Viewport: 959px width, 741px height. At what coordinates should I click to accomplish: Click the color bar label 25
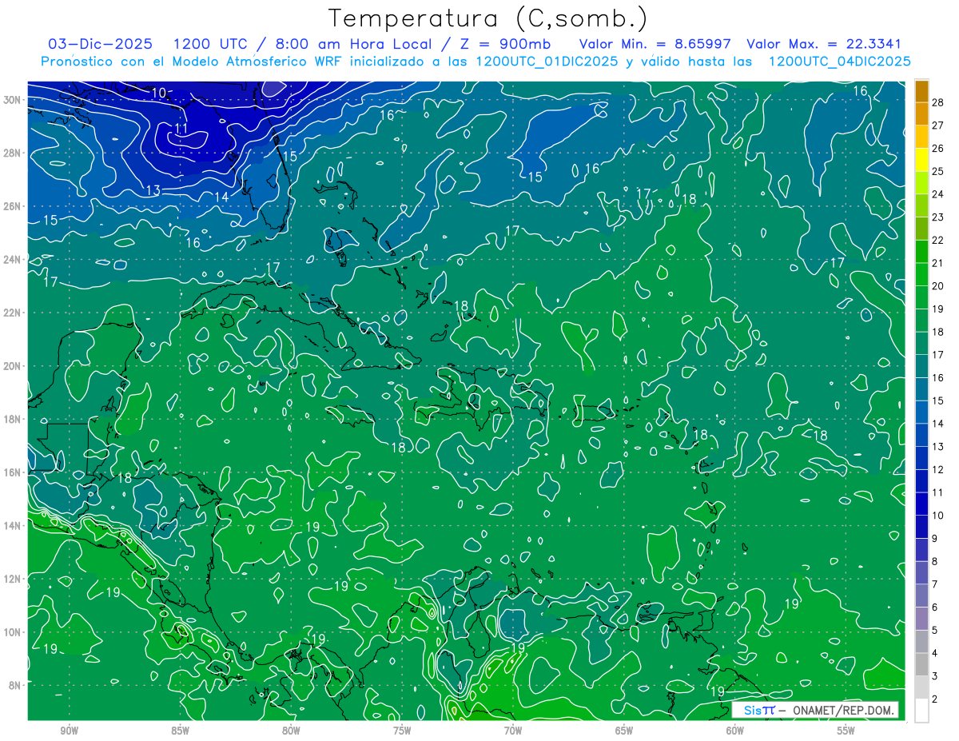tap(938, 171)
